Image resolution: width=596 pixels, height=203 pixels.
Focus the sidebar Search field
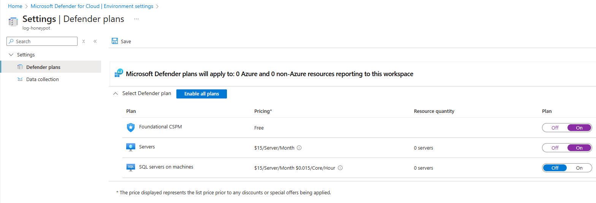point(42,41)
